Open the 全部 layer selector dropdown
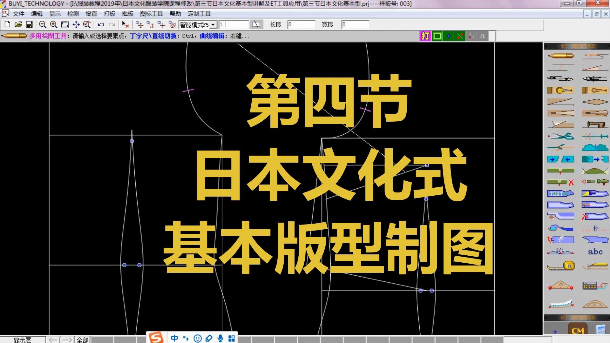The width and height of the screenshot is (610, 343). 82,340
